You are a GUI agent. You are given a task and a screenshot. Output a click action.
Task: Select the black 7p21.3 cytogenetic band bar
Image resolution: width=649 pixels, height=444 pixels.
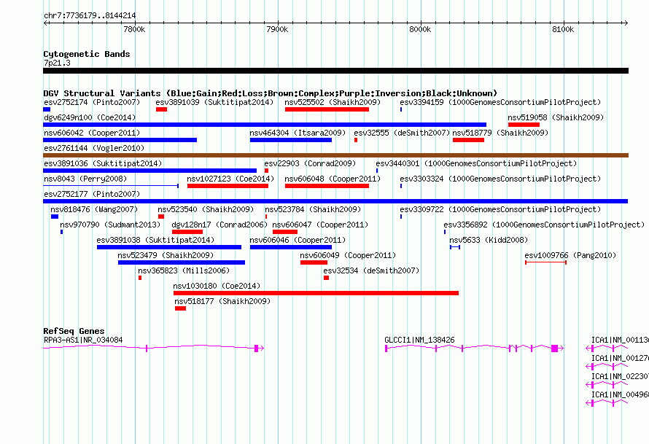335,71
